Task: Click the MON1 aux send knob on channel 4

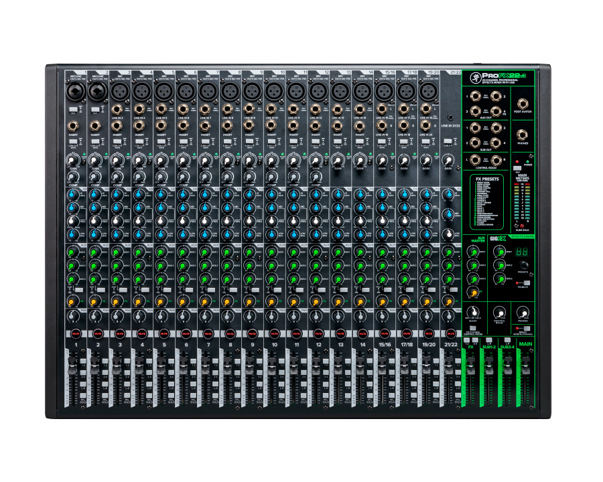Action: click(x=139, y=252)
